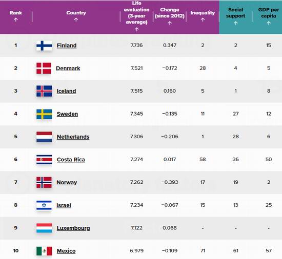Click the Denmark flag icon
282x259 pixels.
coord(44,68)
